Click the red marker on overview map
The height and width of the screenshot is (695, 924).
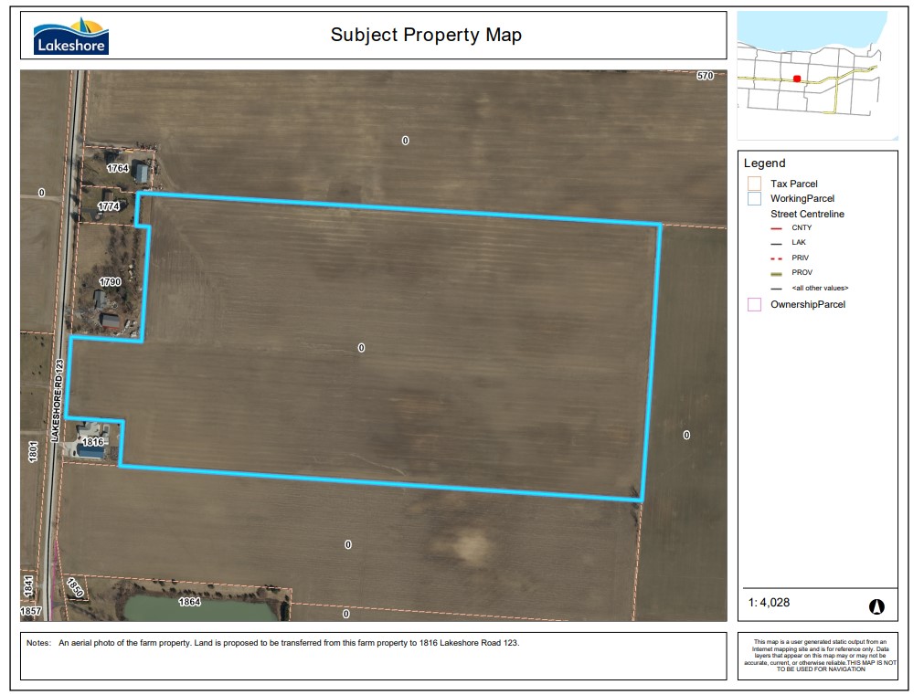pos(797,79)
